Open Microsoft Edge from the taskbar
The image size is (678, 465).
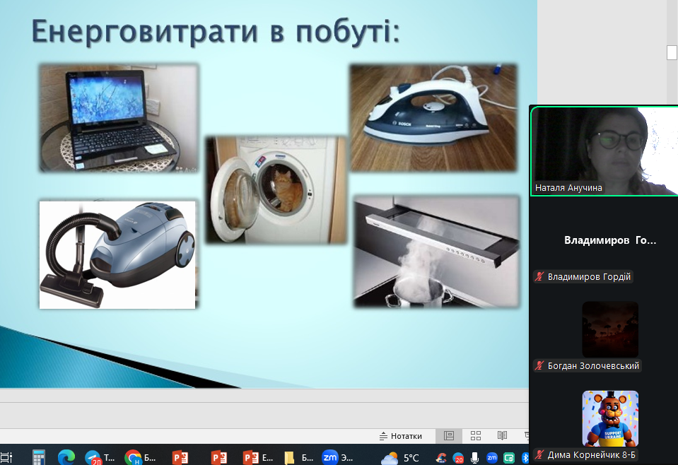point(66,457)
